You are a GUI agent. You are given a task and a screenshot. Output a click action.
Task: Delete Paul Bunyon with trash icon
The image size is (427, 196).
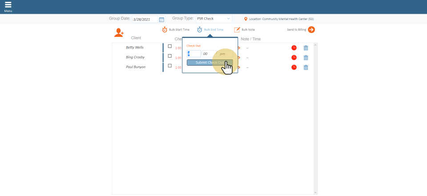click(x=306, y=67)
